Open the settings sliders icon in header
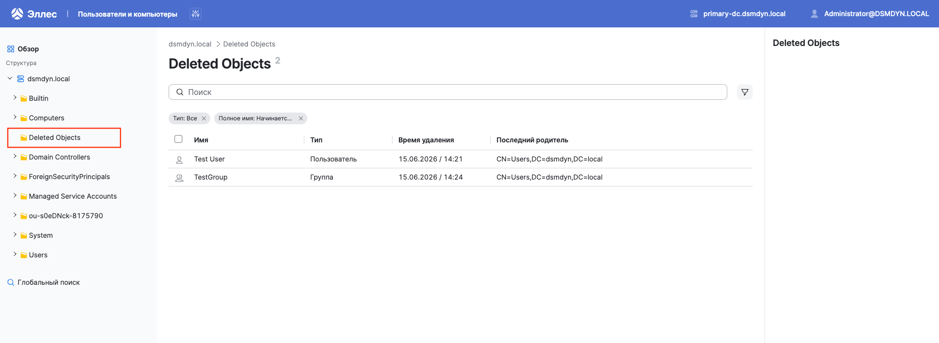This screenshot has width=939, height=343. (x=196, y=14)
